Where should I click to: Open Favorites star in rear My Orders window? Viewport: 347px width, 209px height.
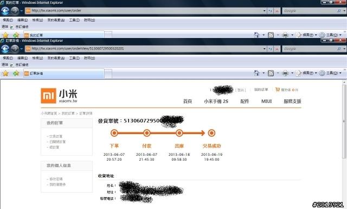5,35
